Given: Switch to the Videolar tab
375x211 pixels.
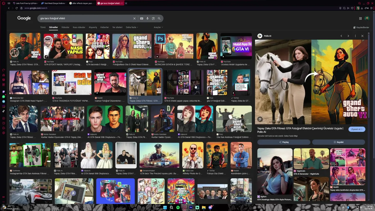Looking at the screenshot, I should [x=65, y=27].
